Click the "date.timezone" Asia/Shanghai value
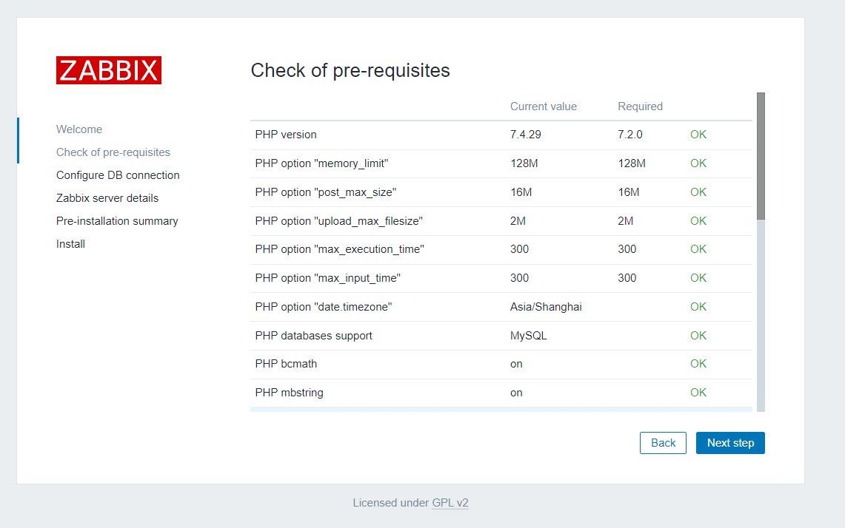845x528 pixels. [x=546, y=307]
